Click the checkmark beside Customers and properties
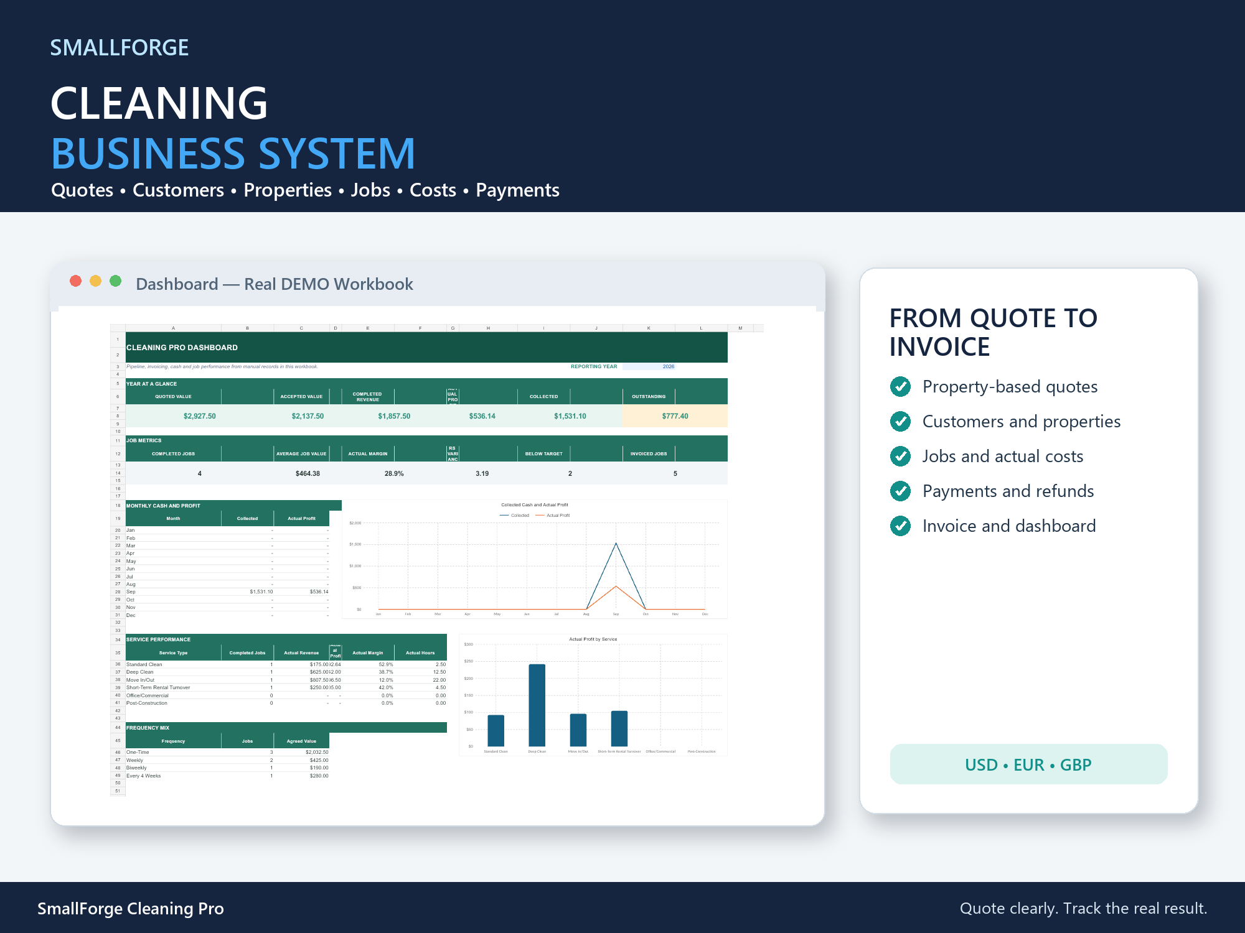This screenshot has width=1245, height=933. [x=900, y=421]
